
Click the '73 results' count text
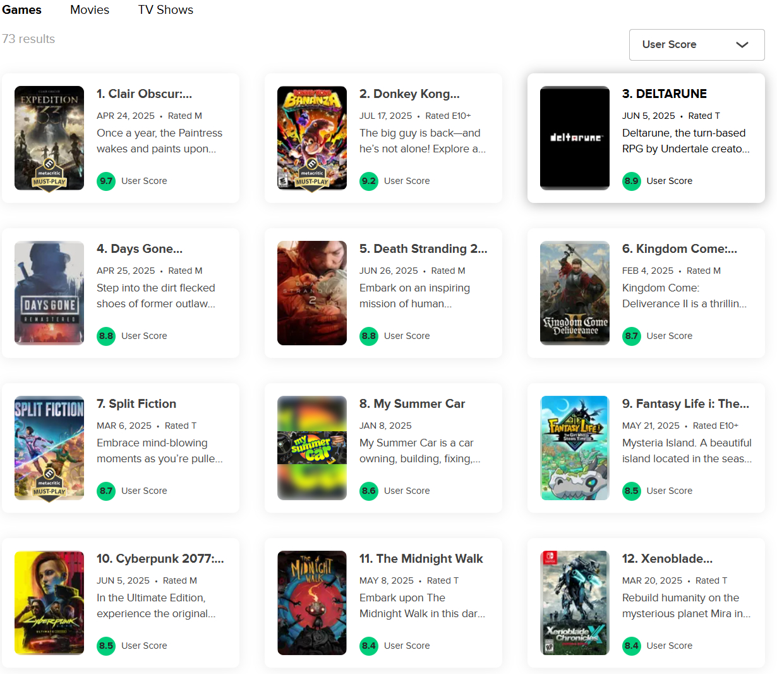pos(28,39)
